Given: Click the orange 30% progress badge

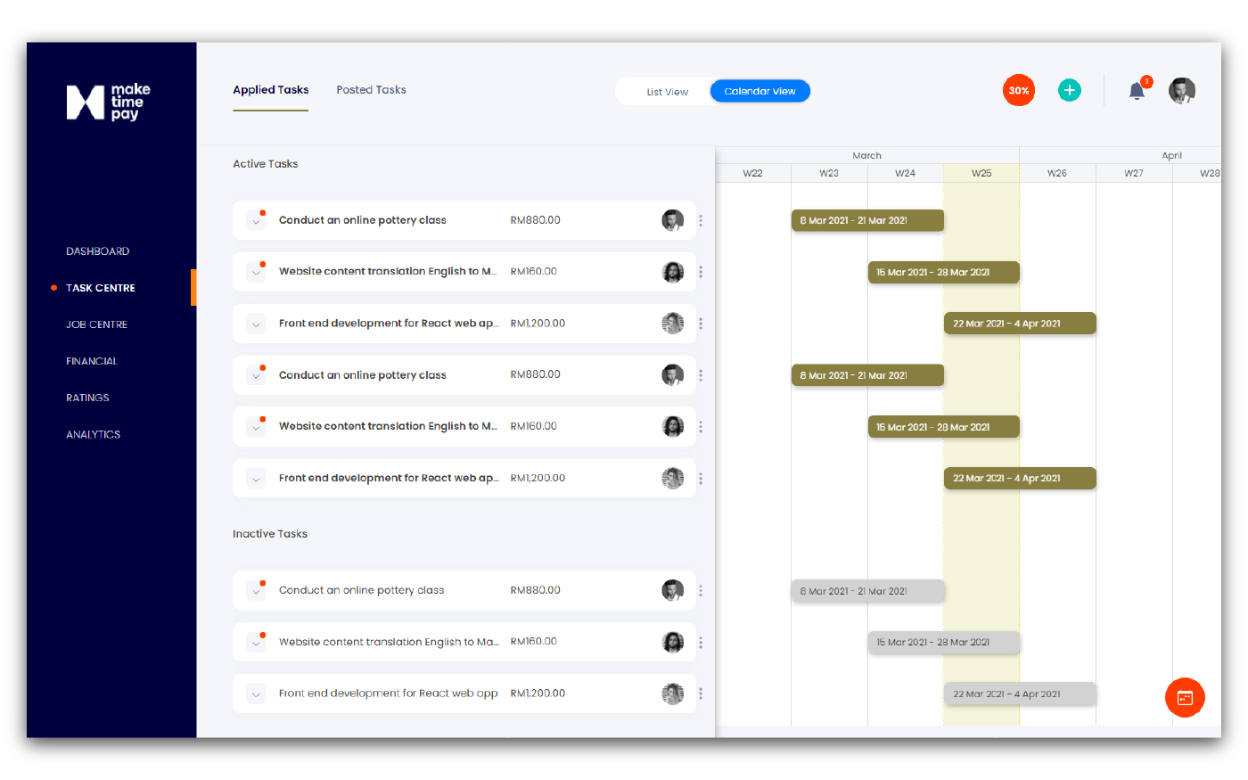Looking at the screenshot, I should click(1019, 90).
